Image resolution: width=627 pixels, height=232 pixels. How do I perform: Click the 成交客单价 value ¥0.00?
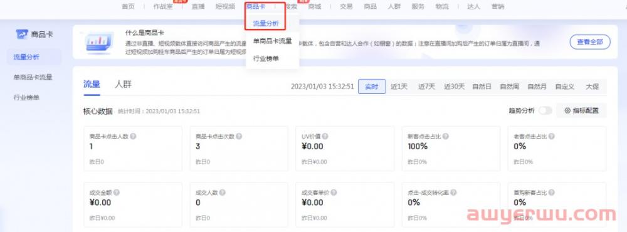point(312,203)
